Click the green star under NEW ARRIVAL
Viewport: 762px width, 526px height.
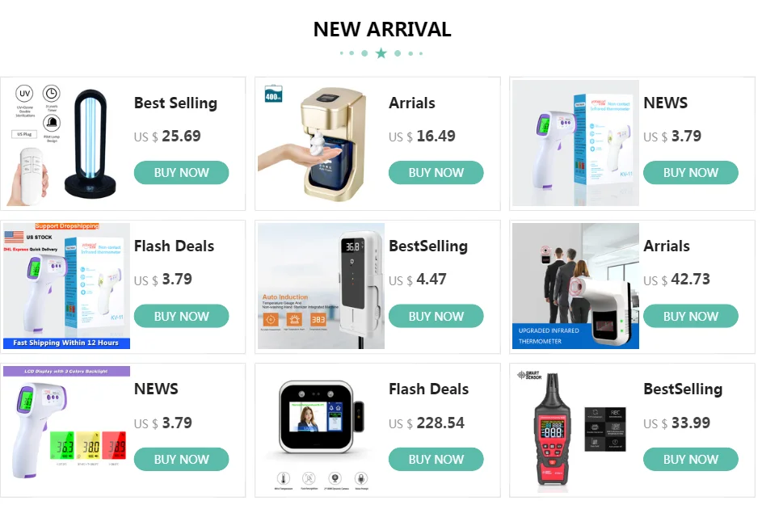point(381,53)
